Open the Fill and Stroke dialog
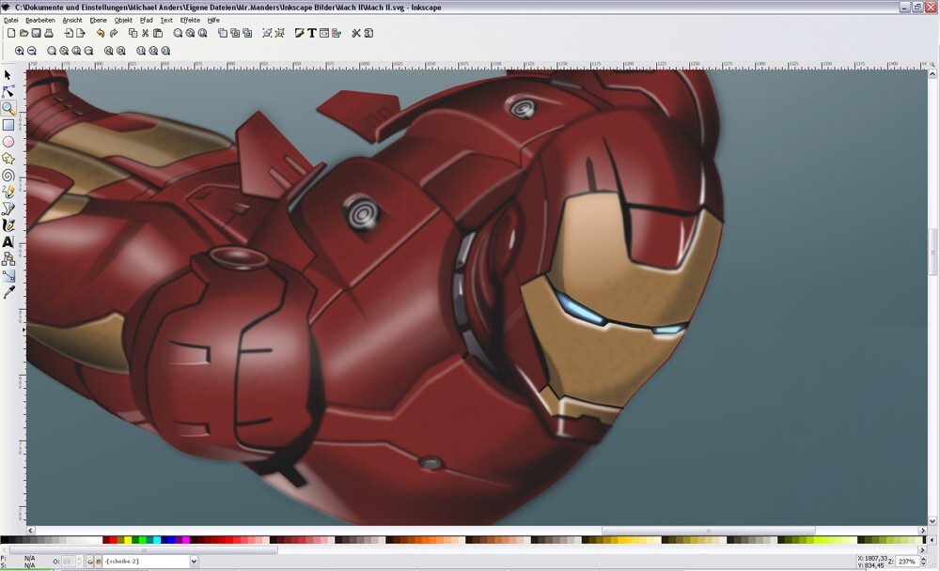Image resolution: width=940 pixels, height=571 pixels. (x=299, y=34)
